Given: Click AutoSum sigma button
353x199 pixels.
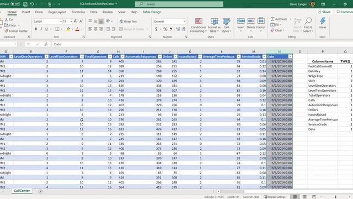Looking at the screenshot, I should pos(279,19).
